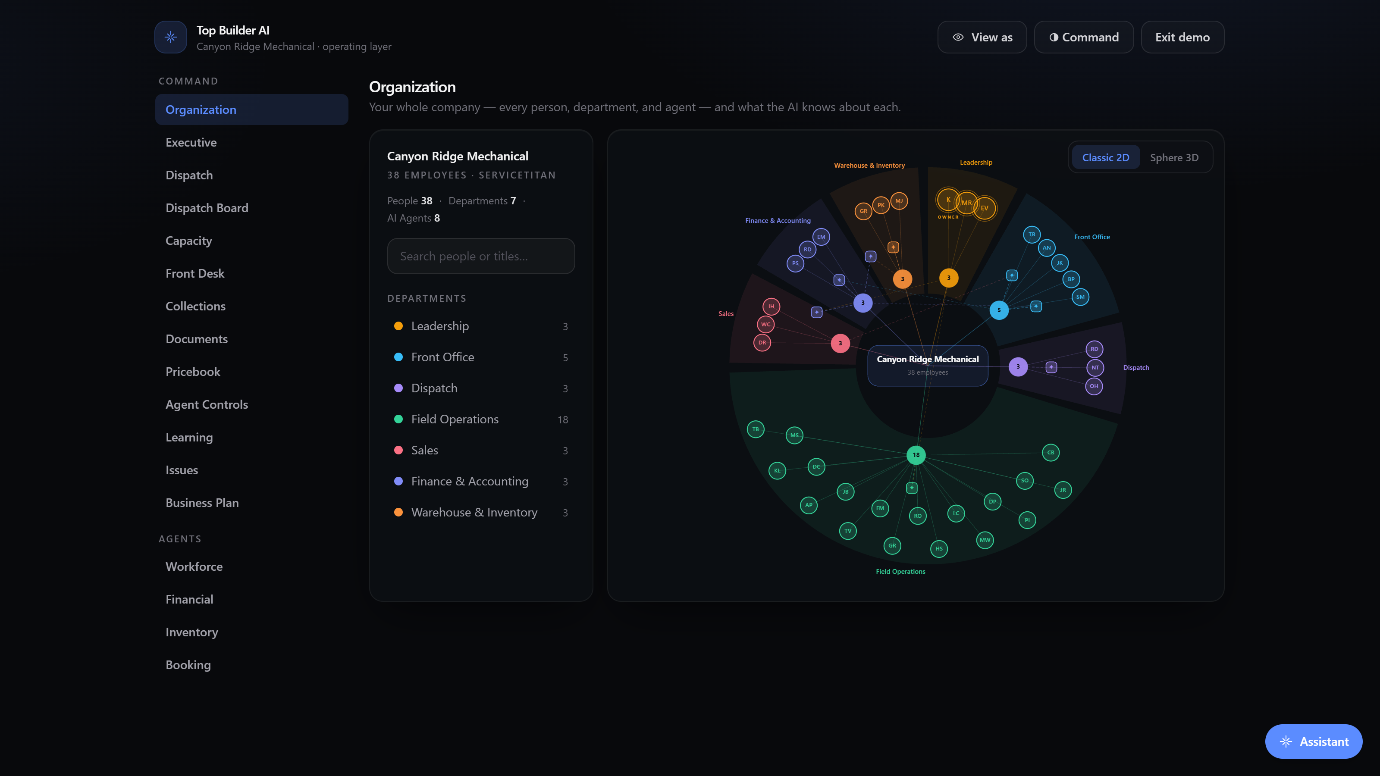Click the green Field Operations AI agent node

[x=911, y=487]
